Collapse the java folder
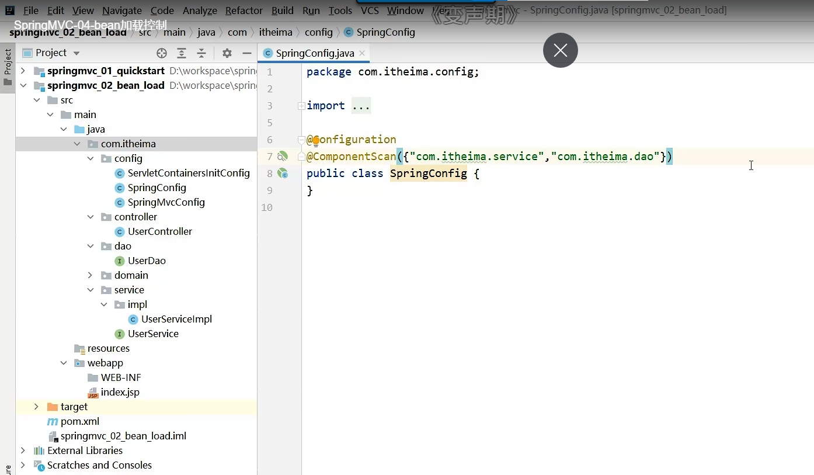814x475 pixels. (64, 129)
